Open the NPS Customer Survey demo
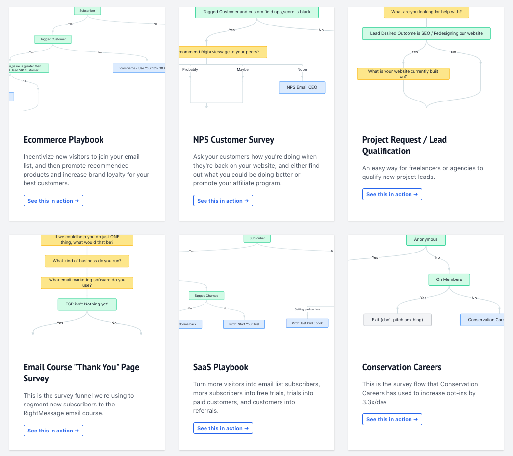Viewport: 513px width, 456px height. 223,200
